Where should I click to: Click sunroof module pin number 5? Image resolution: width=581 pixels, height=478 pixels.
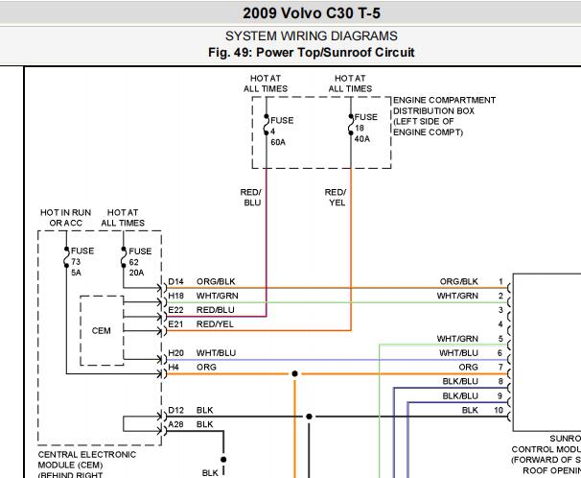coord(500,339)
